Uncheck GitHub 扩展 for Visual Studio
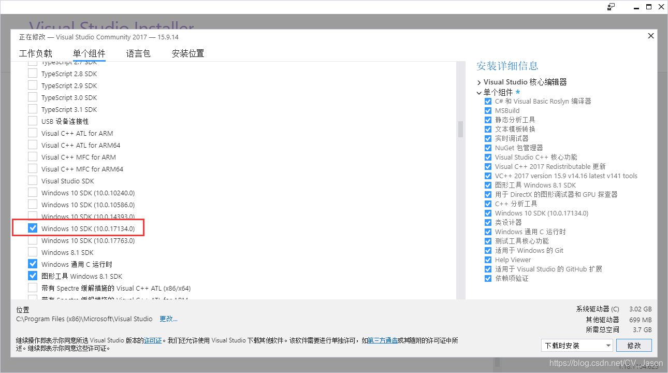The image size is (668, 373). 488,269
